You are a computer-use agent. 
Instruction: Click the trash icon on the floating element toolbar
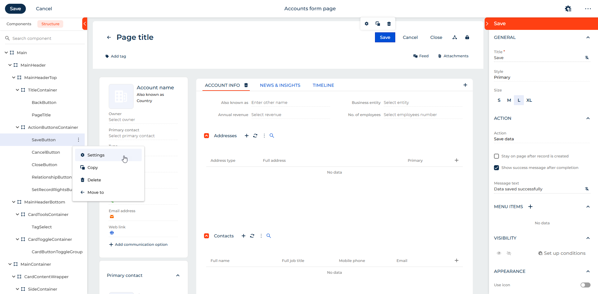tap(389, 24)
